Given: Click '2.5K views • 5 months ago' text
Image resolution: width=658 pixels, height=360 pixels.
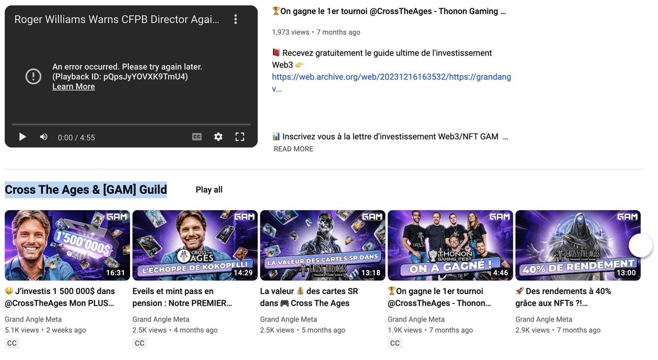Looking at the screenshot, I should click(303, 330).
